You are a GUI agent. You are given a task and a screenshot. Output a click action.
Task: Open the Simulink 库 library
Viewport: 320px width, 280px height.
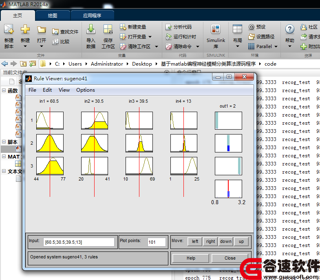tap(216, 36)
